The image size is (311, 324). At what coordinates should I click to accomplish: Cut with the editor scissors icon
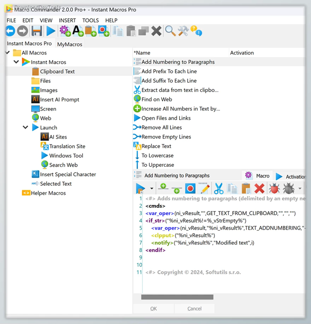coord(219,188)
